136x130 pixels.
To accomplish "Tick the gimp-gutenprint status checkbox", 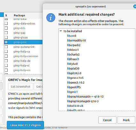I will (x=6, y=47).
